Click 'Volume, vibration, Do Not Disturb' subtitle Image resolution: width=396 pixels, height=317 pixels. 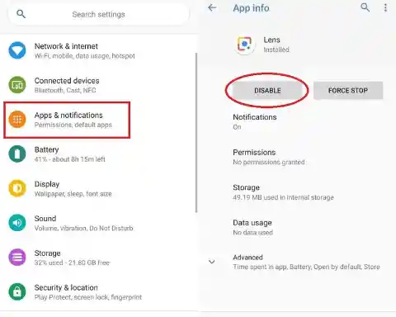coord(83,228)
